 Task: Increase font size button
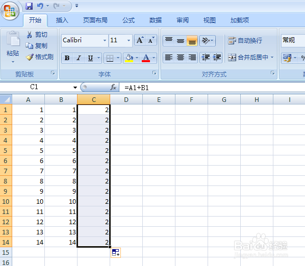pos(140,40)
